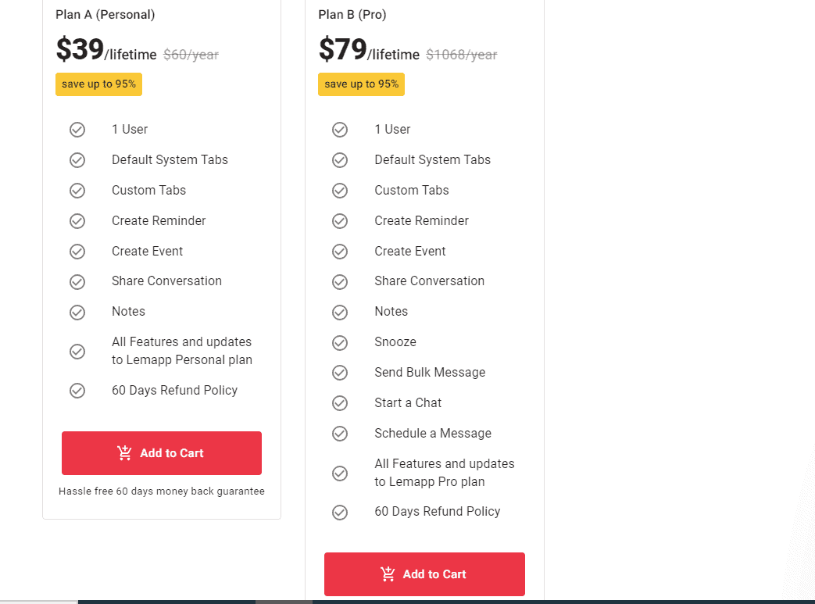Click the checkmark icon beside '1 User' in Plan A
The width and height of the screenshot is (815, 604).
pos(77,129)
